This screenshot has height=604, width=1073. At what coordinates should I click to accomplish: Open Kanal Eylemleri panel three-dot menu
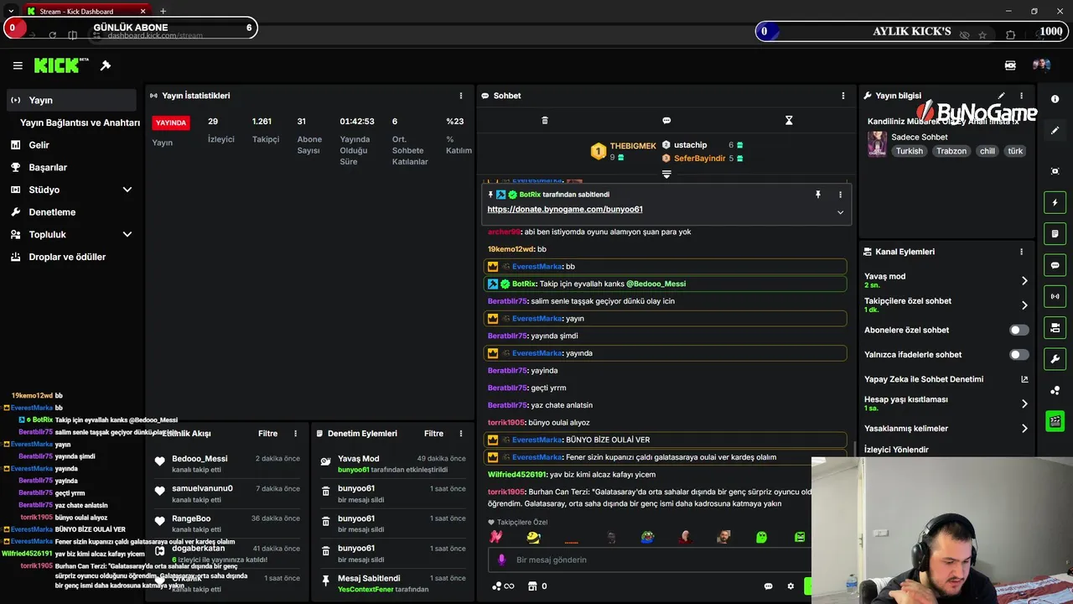(1021, 252)
